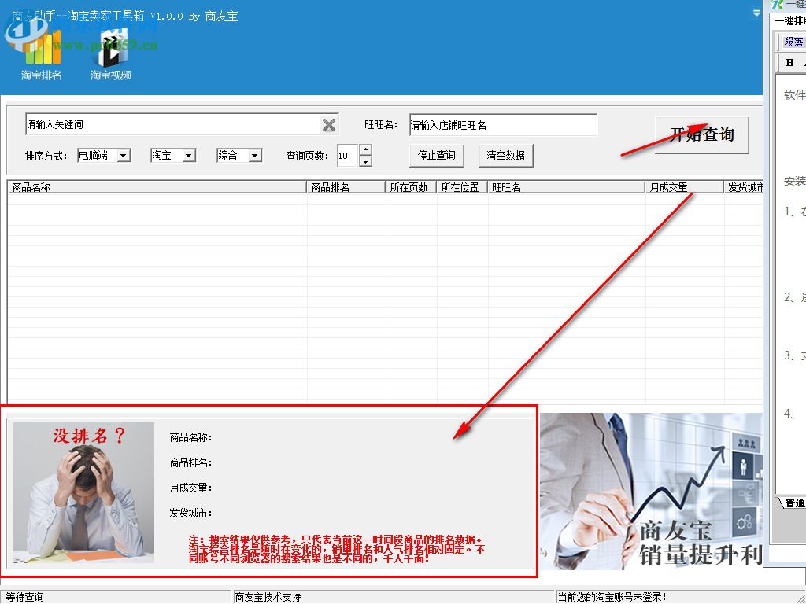Click the 开始查询 button
Viewport: 806px width, 604px height.
(x=701, y=134)
